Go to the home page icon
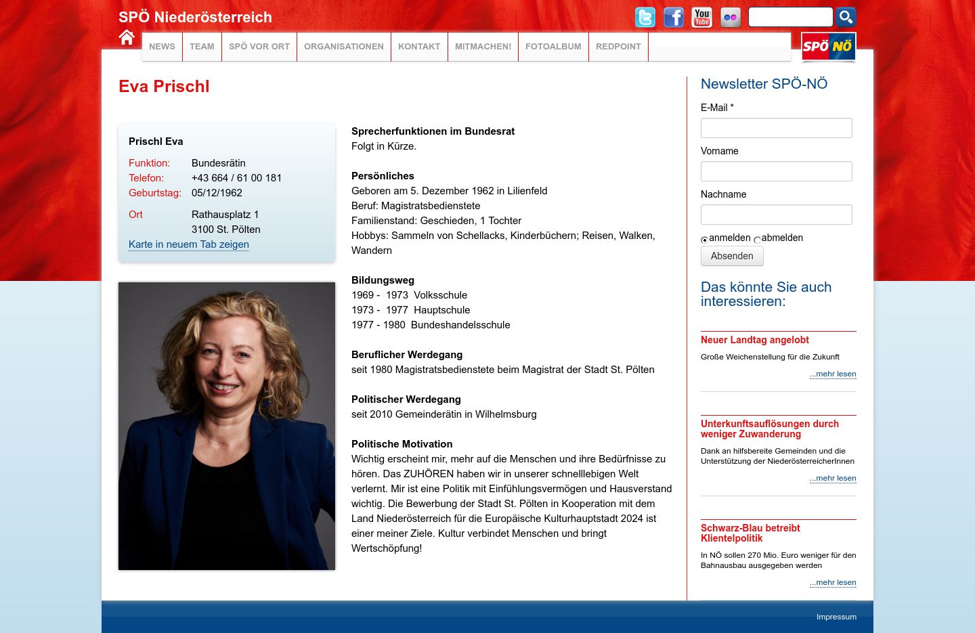This screenshot has height=633, width=975. [x=127, y=37]
